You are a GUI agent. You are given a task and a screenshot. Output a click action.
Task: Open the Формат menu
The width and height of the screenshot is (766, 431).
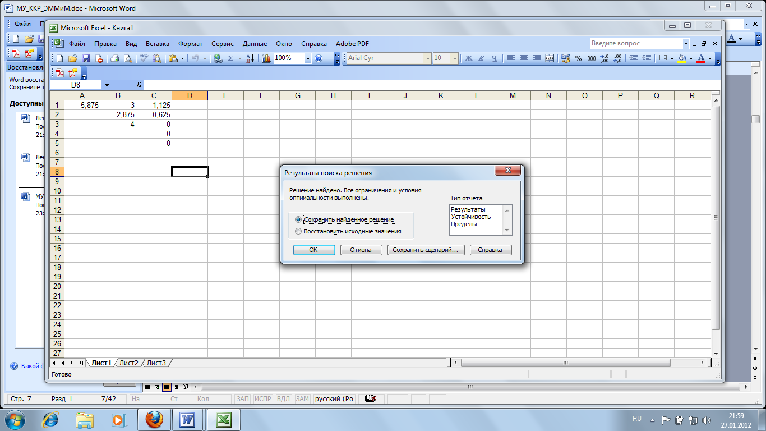click(191, 44)
